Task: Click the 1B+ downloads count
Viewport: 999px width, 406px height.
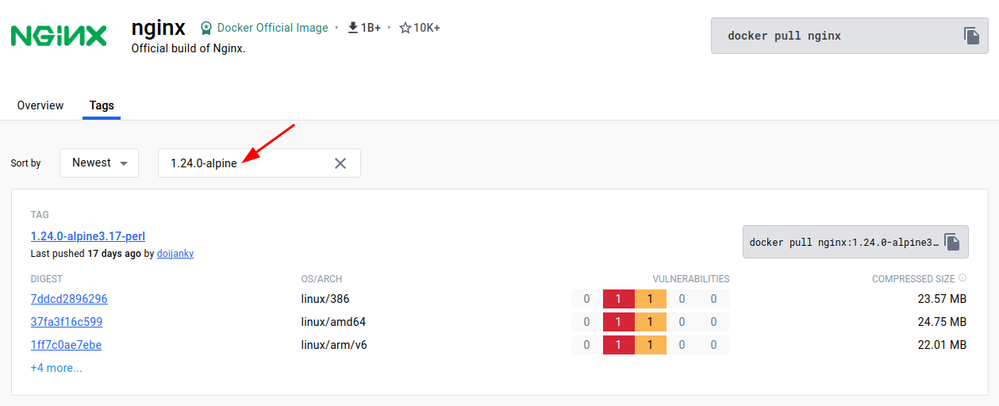Action: tap(371, 28)
